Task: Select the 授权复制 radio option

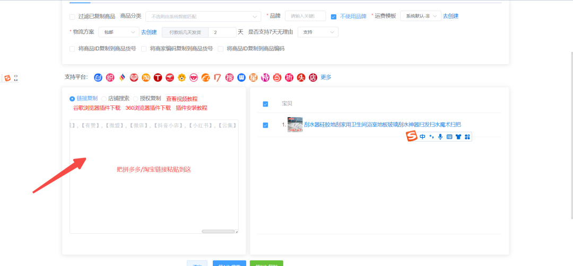Action: (x=136, y=99)
